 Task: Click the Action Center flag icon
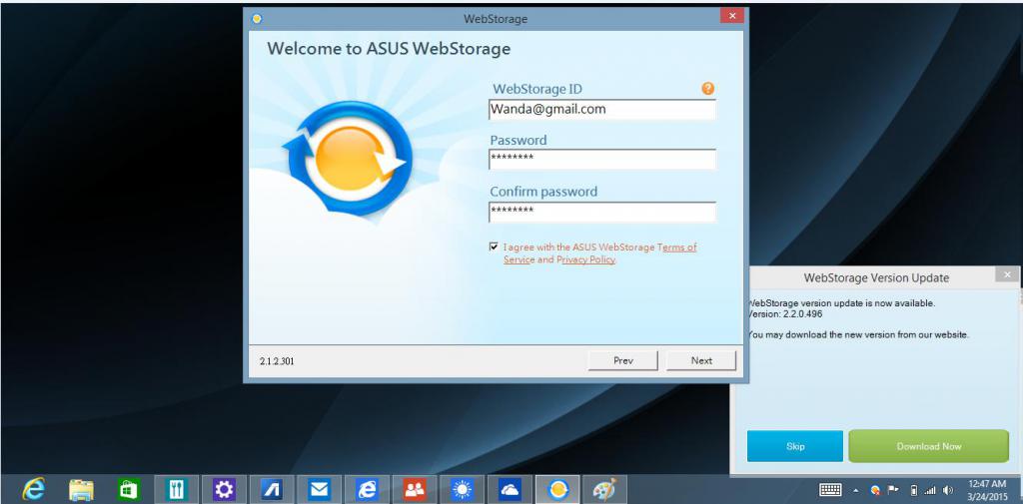[x=893, y=490]
